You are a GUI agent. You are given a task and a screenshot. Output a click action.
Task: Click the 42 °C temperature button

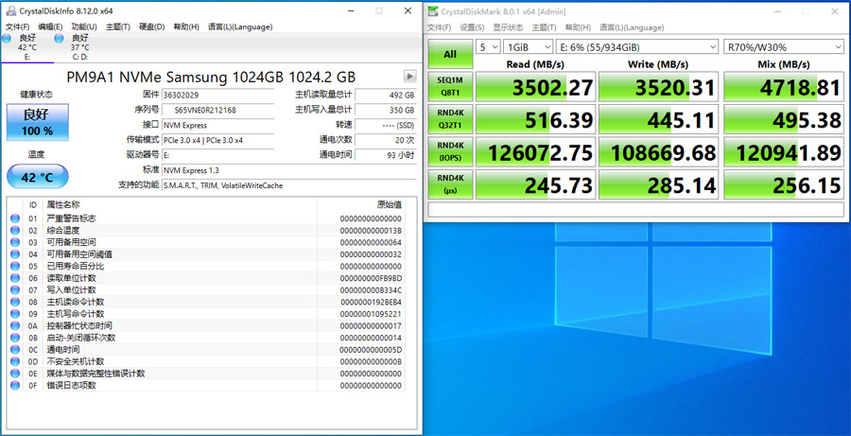[38, 177]
